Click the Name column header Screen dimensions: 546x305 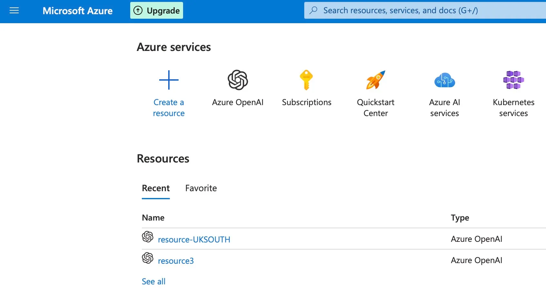153,218
